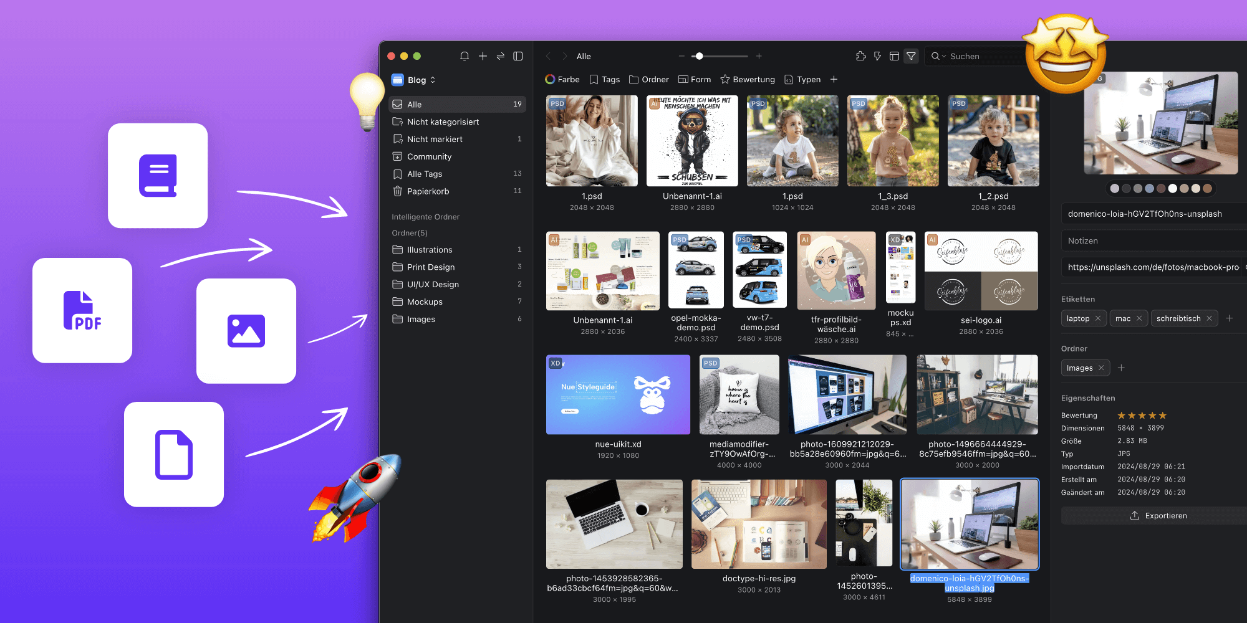This screenshot has height=623, width=1247.
Task: Open the Form filter
Action: [x=695, y=79]
